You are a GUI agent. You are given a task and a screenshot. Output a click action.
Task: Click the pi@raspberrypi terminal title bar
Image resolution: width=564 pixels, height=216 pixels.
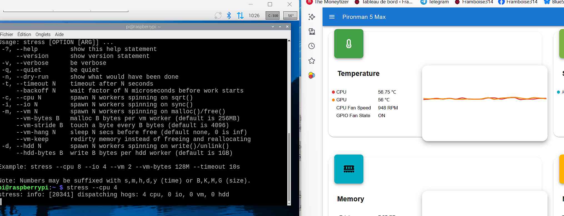pos(143,27)
